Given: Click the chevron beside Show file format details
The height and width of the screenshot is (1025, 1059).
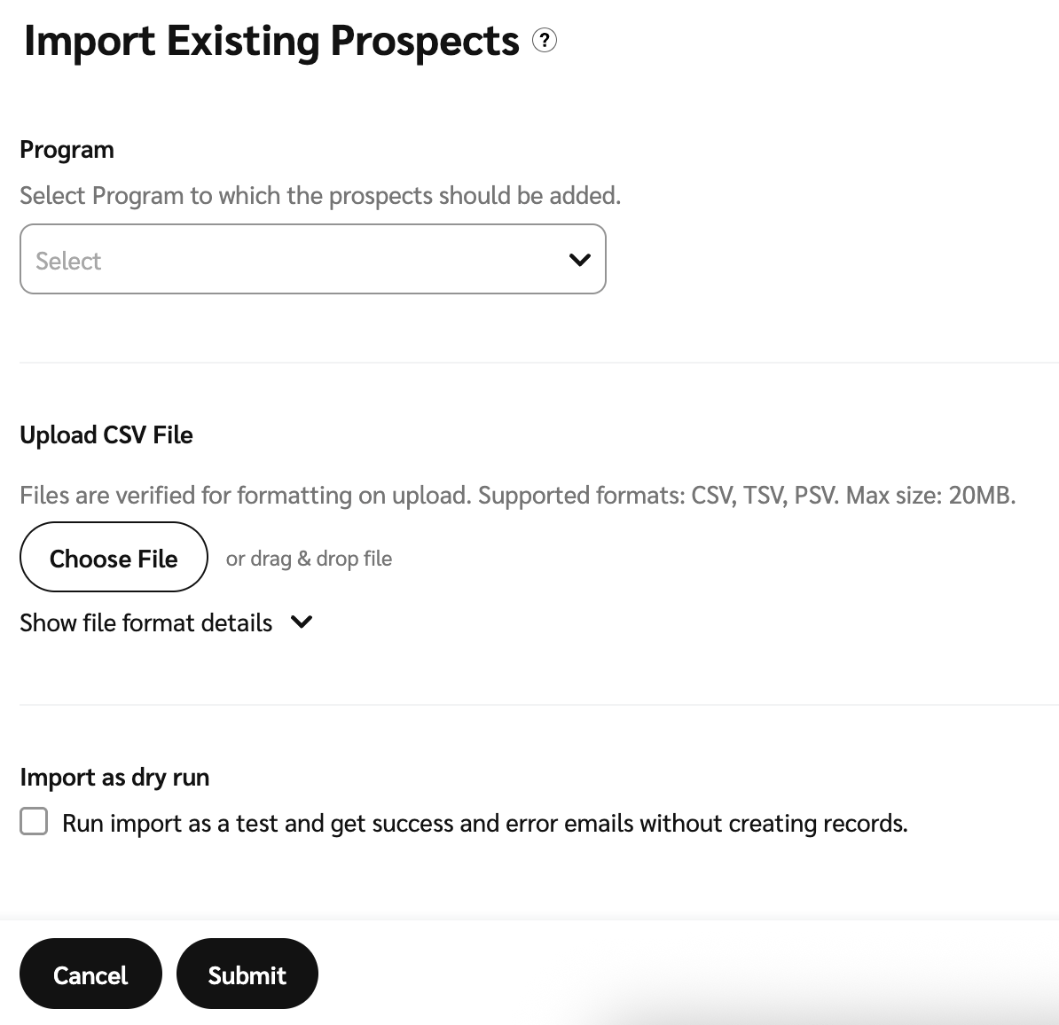Looking at the screenshot, I should (x=302, y=622).
